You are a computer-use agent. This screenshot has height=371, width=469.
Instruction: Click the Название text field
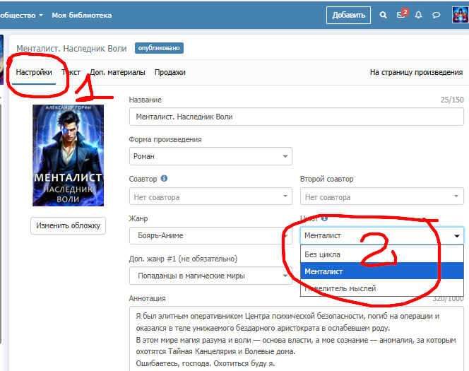(x=297, y=117)
